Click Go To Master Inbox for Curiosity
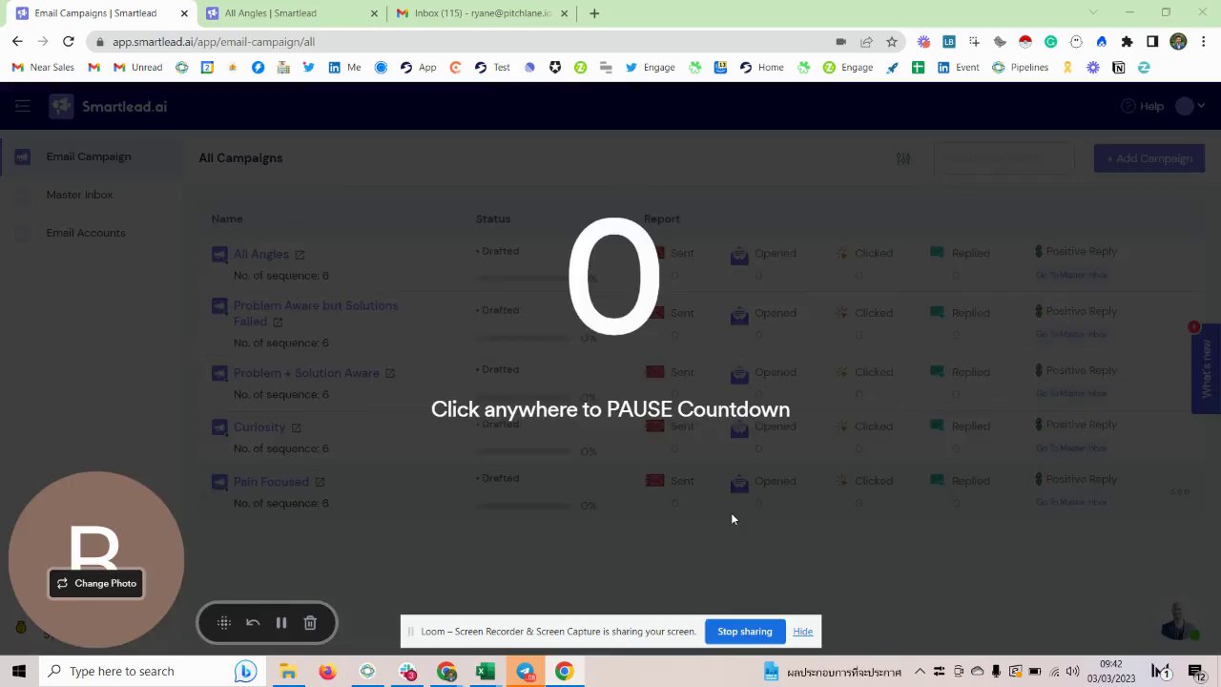 pos(1071,448)
